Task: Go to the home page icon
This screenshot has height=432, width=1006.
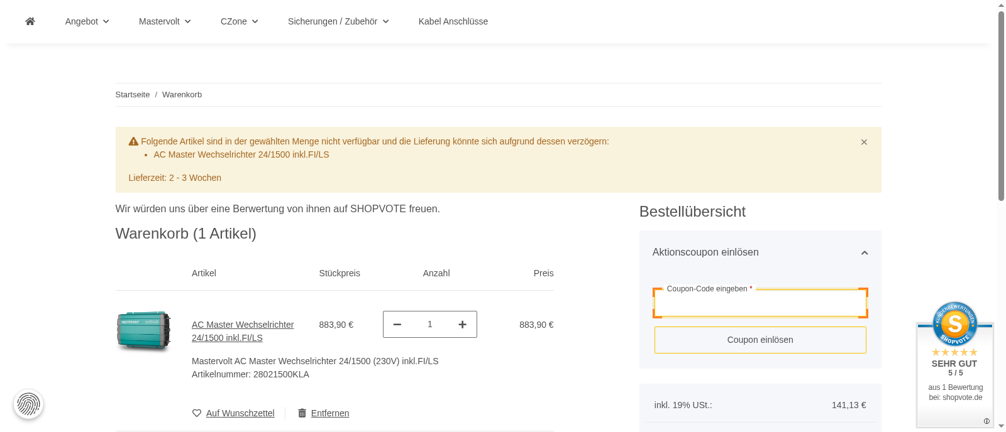Action: pos(30,21)
